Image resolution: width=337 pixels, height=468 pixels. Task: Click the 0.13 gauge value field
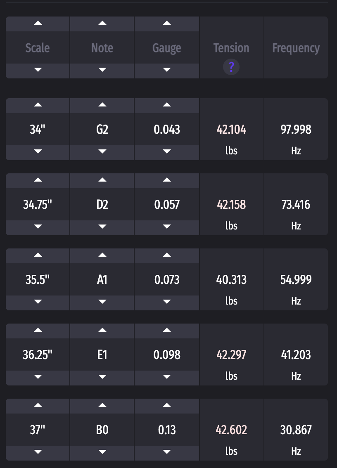tap(167, 430)
